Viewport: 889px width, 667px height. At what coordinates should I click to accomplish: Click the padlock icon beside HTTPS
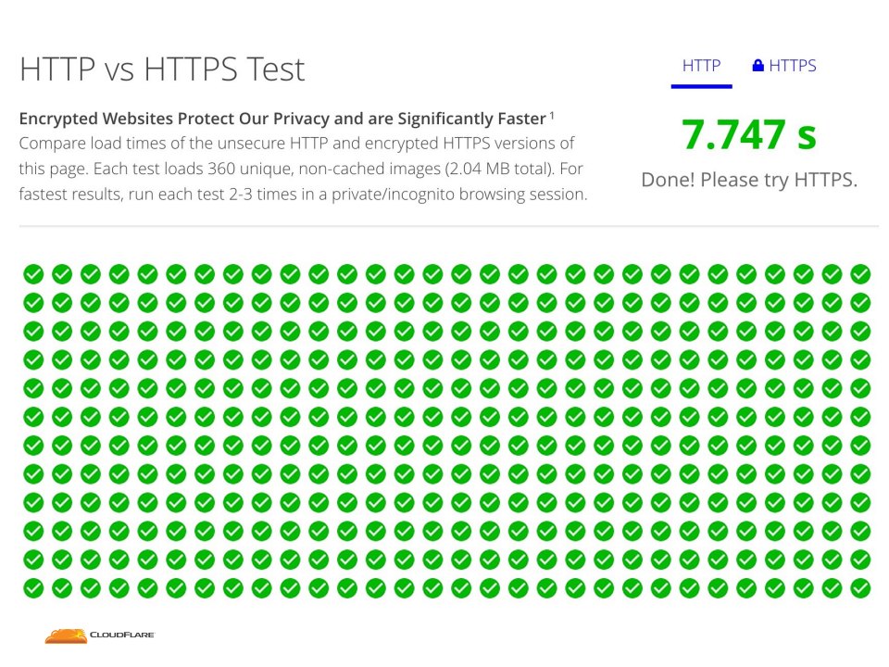click(758, 66)
